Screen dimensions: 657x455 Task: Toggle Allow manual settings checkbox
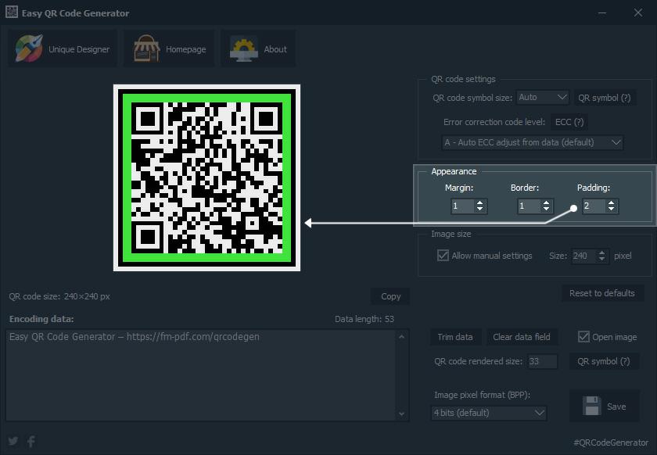tap(443, 255)
